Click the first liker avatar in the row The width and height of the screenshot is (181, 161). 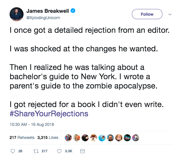[x=68, y=138]
